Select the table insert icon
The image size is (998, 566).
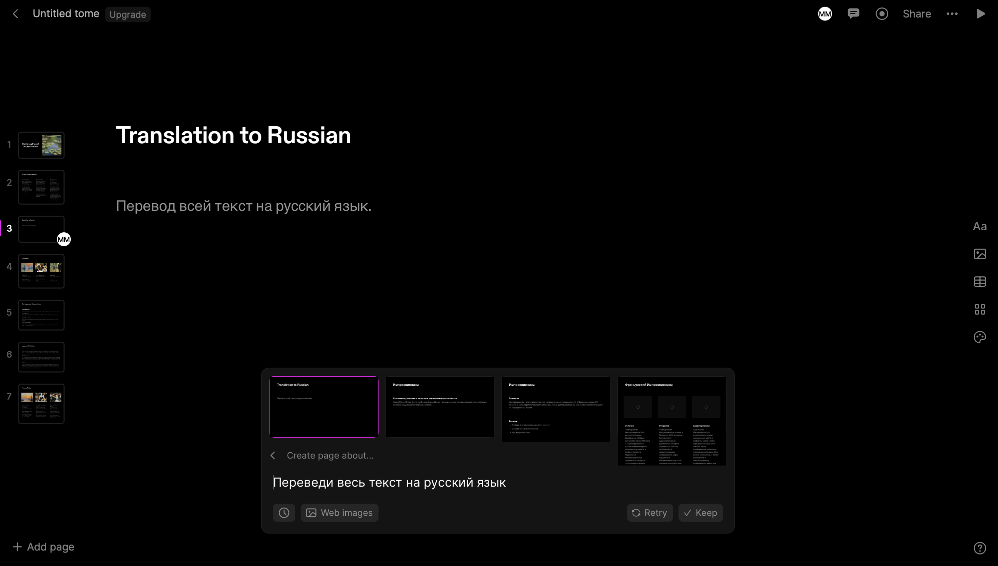(980, 282)
